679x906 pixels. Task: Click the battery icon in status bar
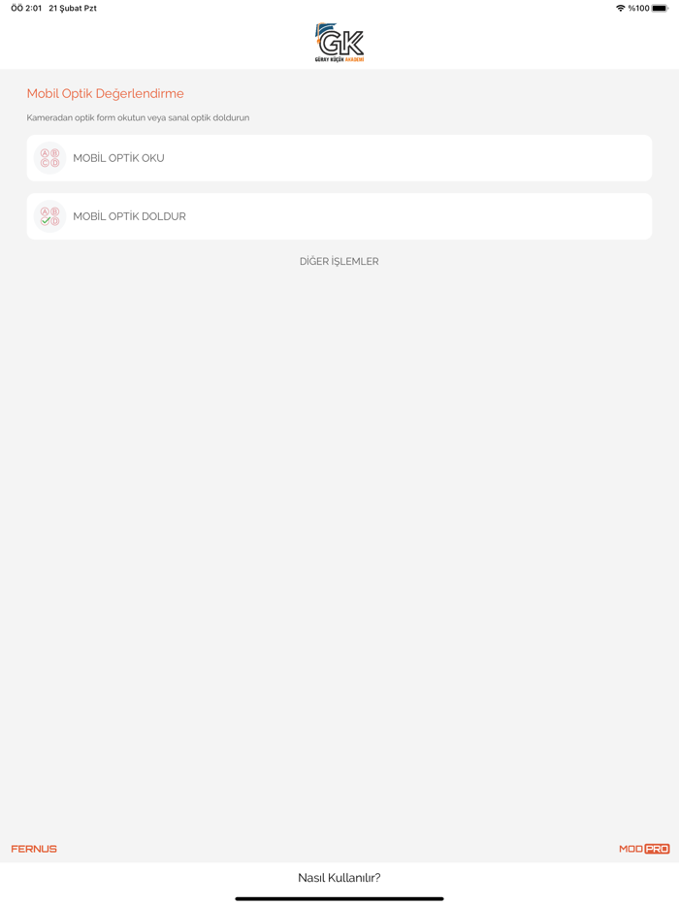click(660, 8)
